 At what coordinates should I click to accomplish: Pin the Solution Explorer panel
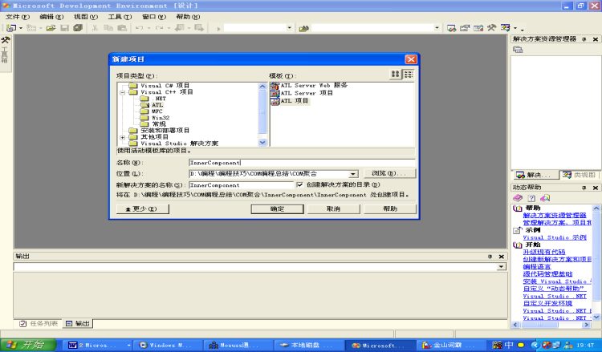[584, 39]
